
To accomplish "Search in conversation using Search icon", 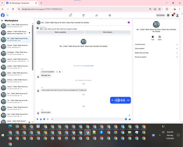I will pyautogui.click(x=160, y=37).
